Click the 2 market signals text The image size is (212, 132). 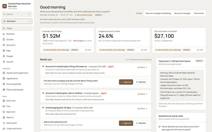(x=91, y=93)
